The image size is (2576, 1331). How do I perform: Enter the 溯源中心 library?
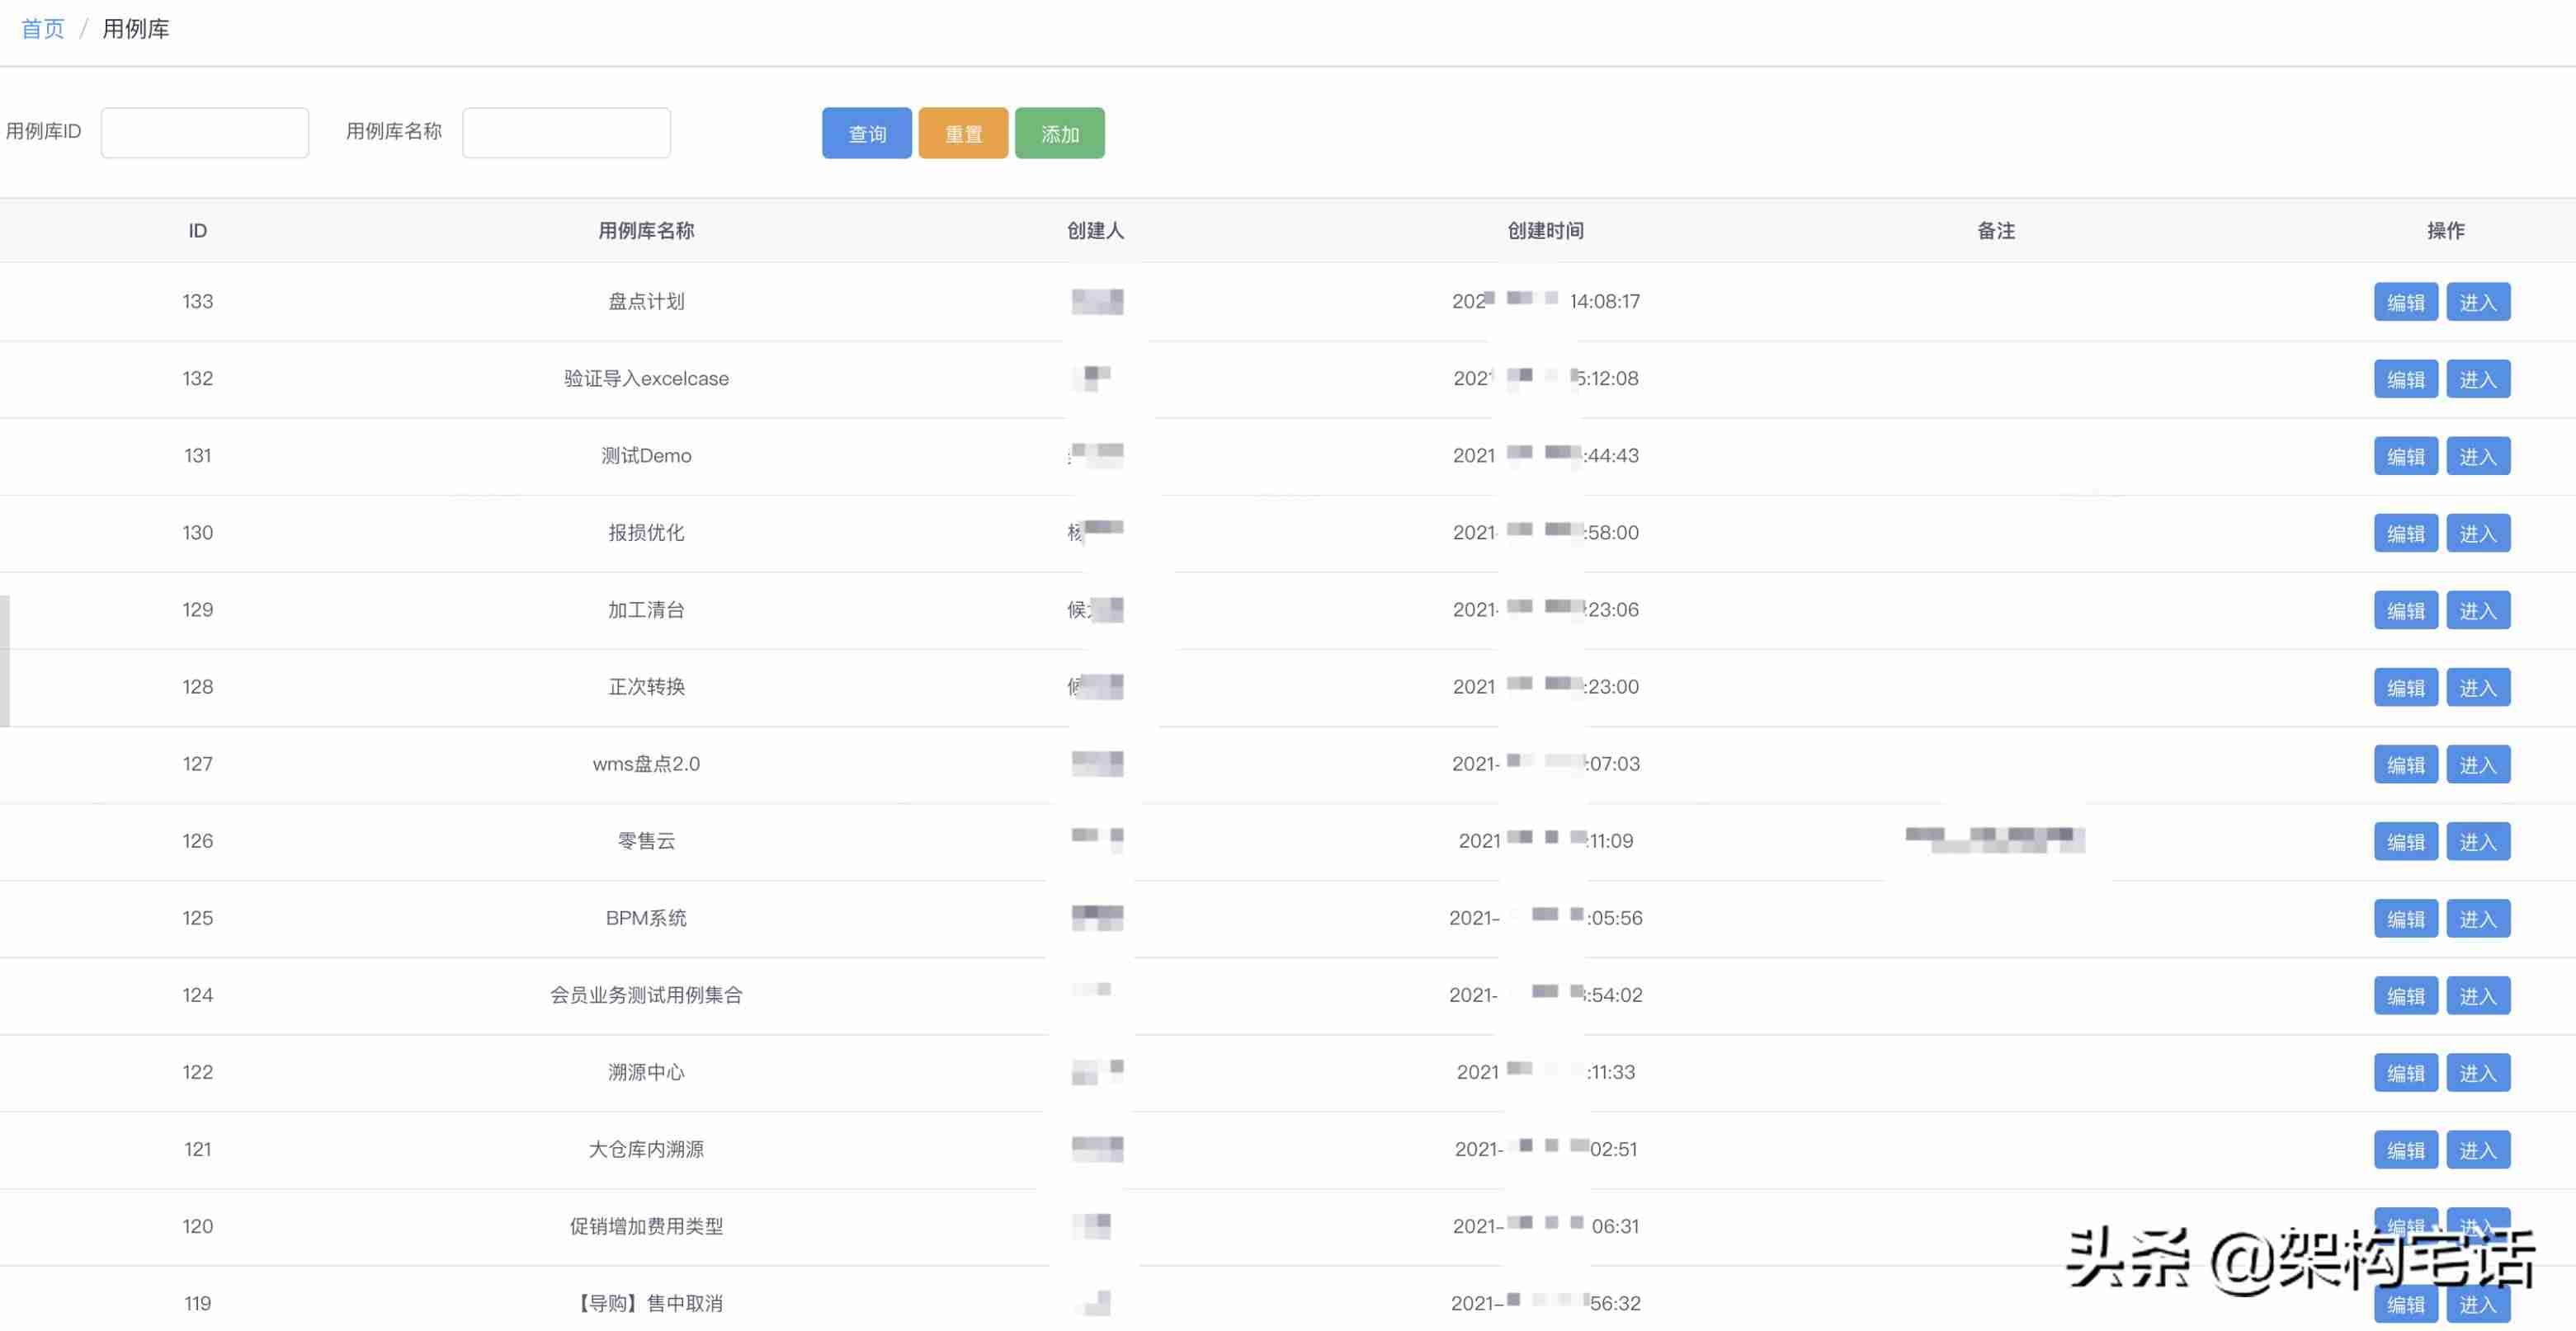(2478, 1072)
